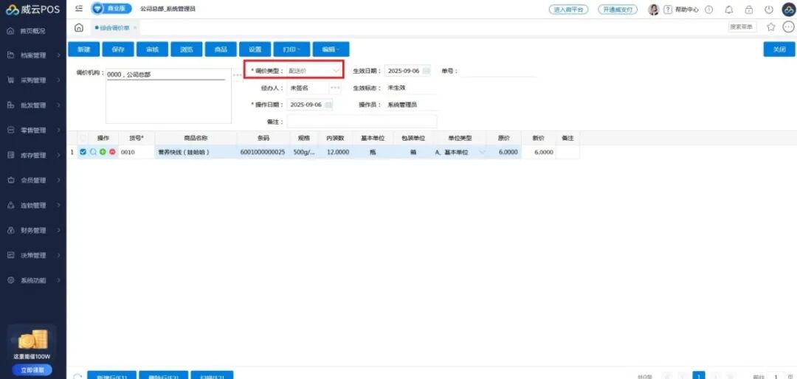The height and width of the screenshot is (379, 797).
Task: Favorite this page with the star icon
Action: (x=771, y=27)
